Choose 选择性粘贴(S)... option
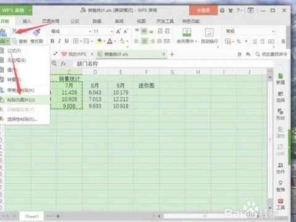Viewport: 296px width, 222px height. coord(22,119)
